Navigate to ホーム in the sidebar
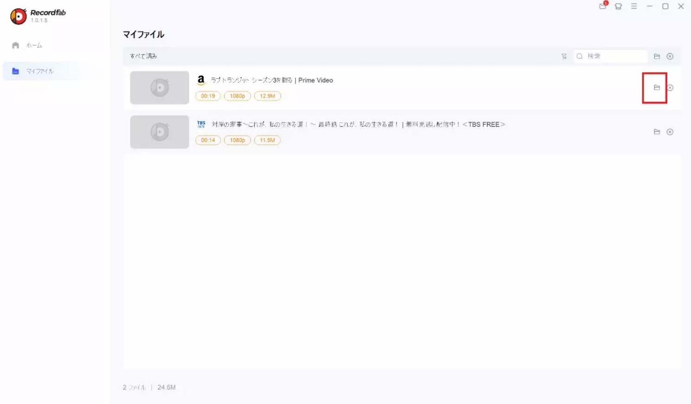The image size is (691, 404). 32,45
